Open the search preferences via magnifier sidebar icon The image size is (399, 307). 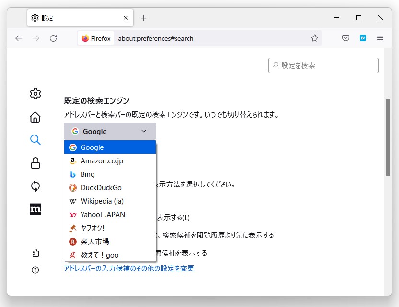[x=35, y=140]
